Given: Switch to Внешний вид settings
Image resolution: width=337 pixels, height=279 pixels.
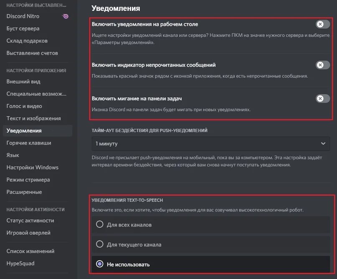Looking at the screenshot, I should coord(23,82).
